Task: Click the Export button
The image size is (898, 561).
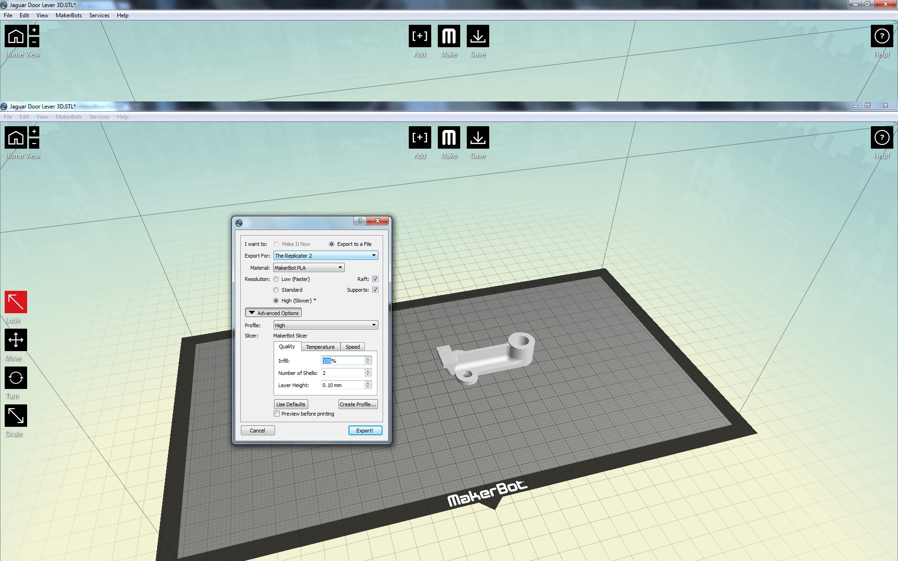Action: click(x=365, y=431)
